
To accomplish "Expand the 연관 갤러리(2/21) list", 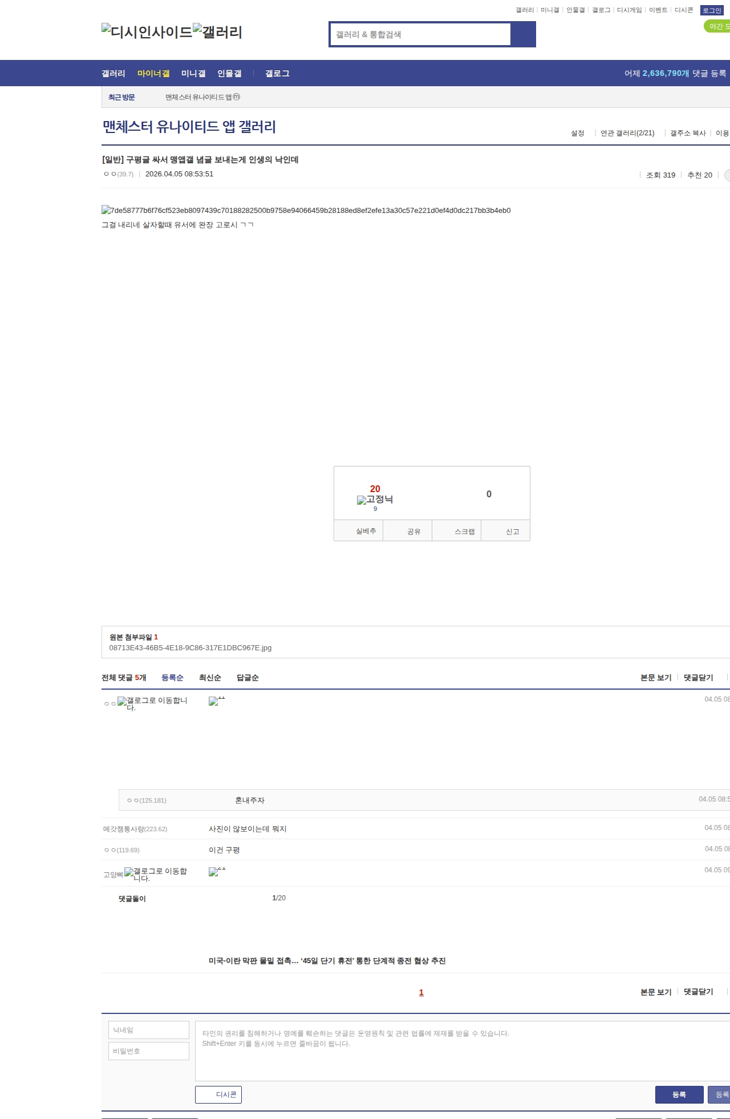I will point(627,133).
